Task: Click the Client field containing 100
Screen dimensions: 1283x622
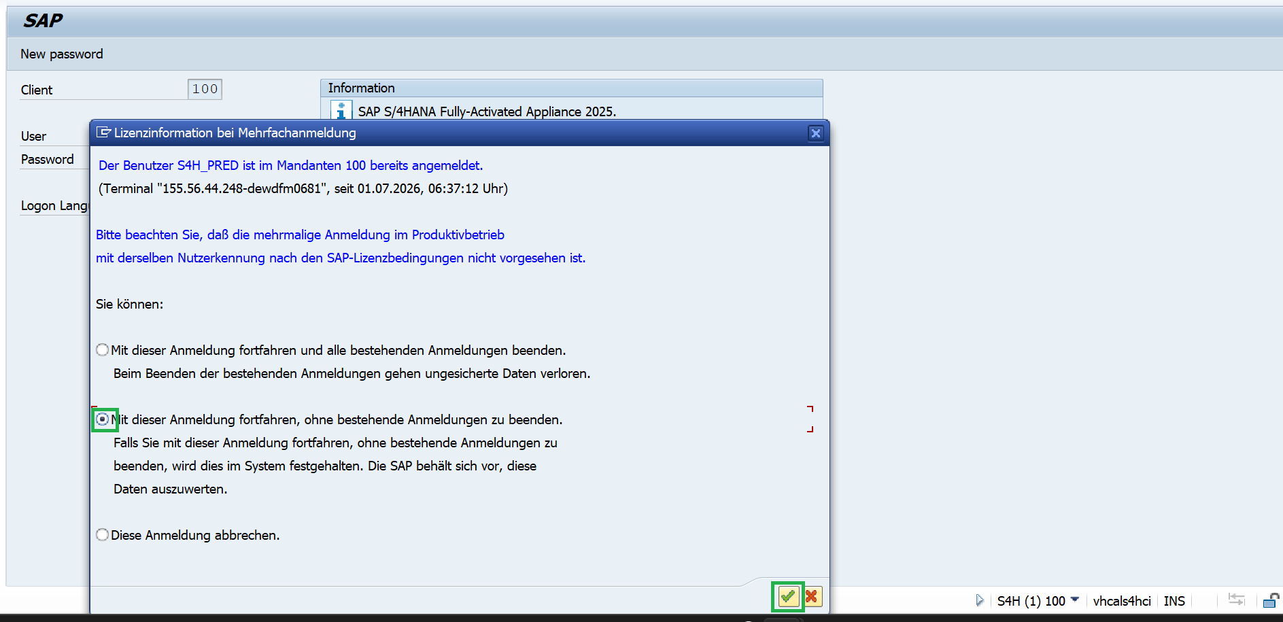Action: [x=205, y=89]
